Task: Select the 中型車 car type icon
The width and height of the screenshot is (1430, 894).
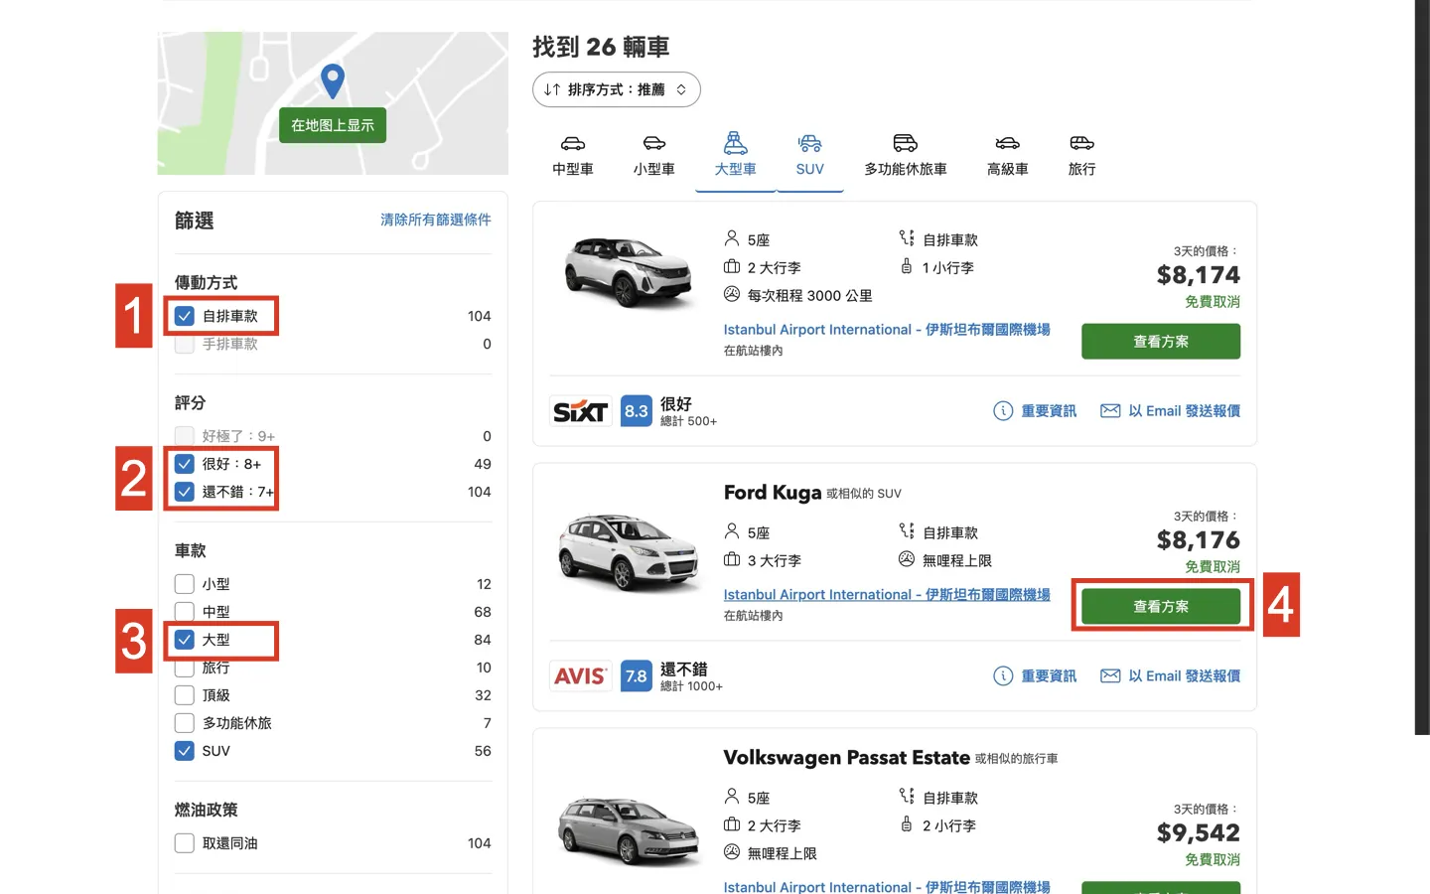Action: pyautogui.click(x=573, y=144)
